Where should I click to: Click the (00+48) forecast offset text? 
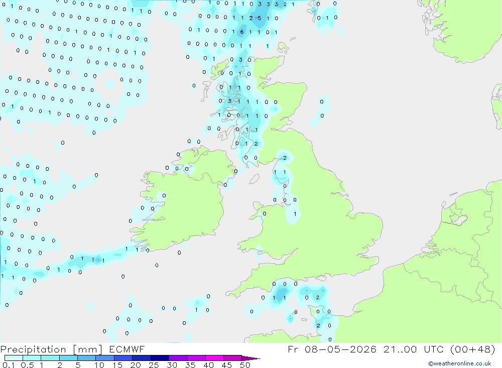(x=472, y=349)
